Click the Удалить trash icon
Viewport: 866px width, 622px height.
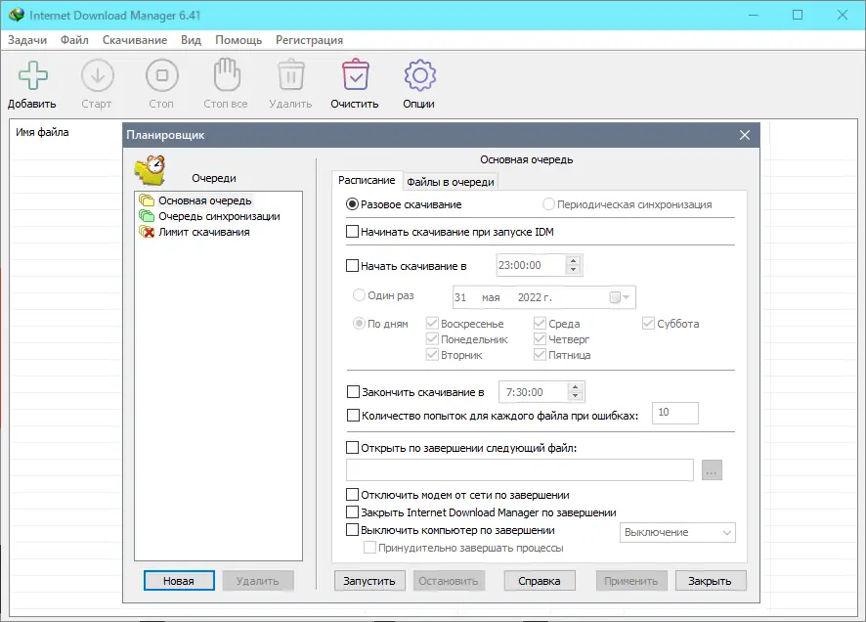tap(291, 75)
